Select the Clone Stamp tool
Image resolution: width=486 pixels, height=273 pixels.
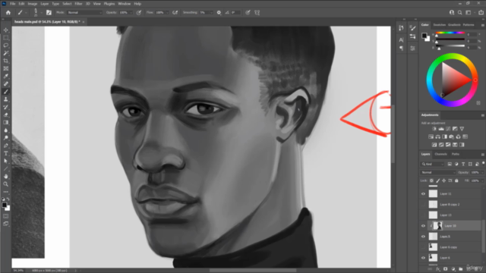pos(6,99)
